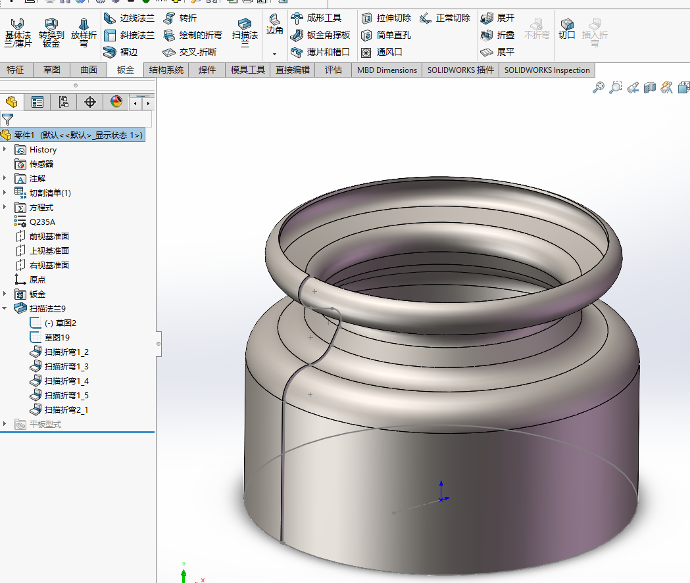Expand the History folder

tap(5, 149)
